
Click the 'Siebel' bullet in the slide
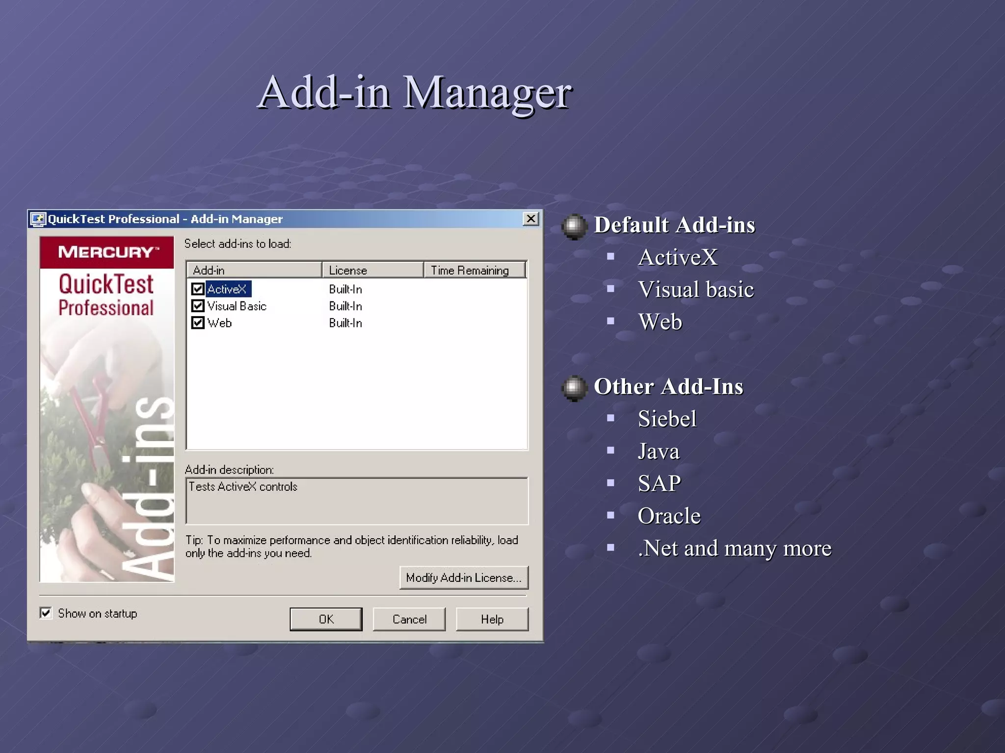667,419
